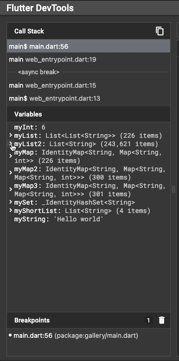Expand the myMap2 variable
Image resolution: width=179 pixels, height=361 pixels.
click(x=11, y=173)
